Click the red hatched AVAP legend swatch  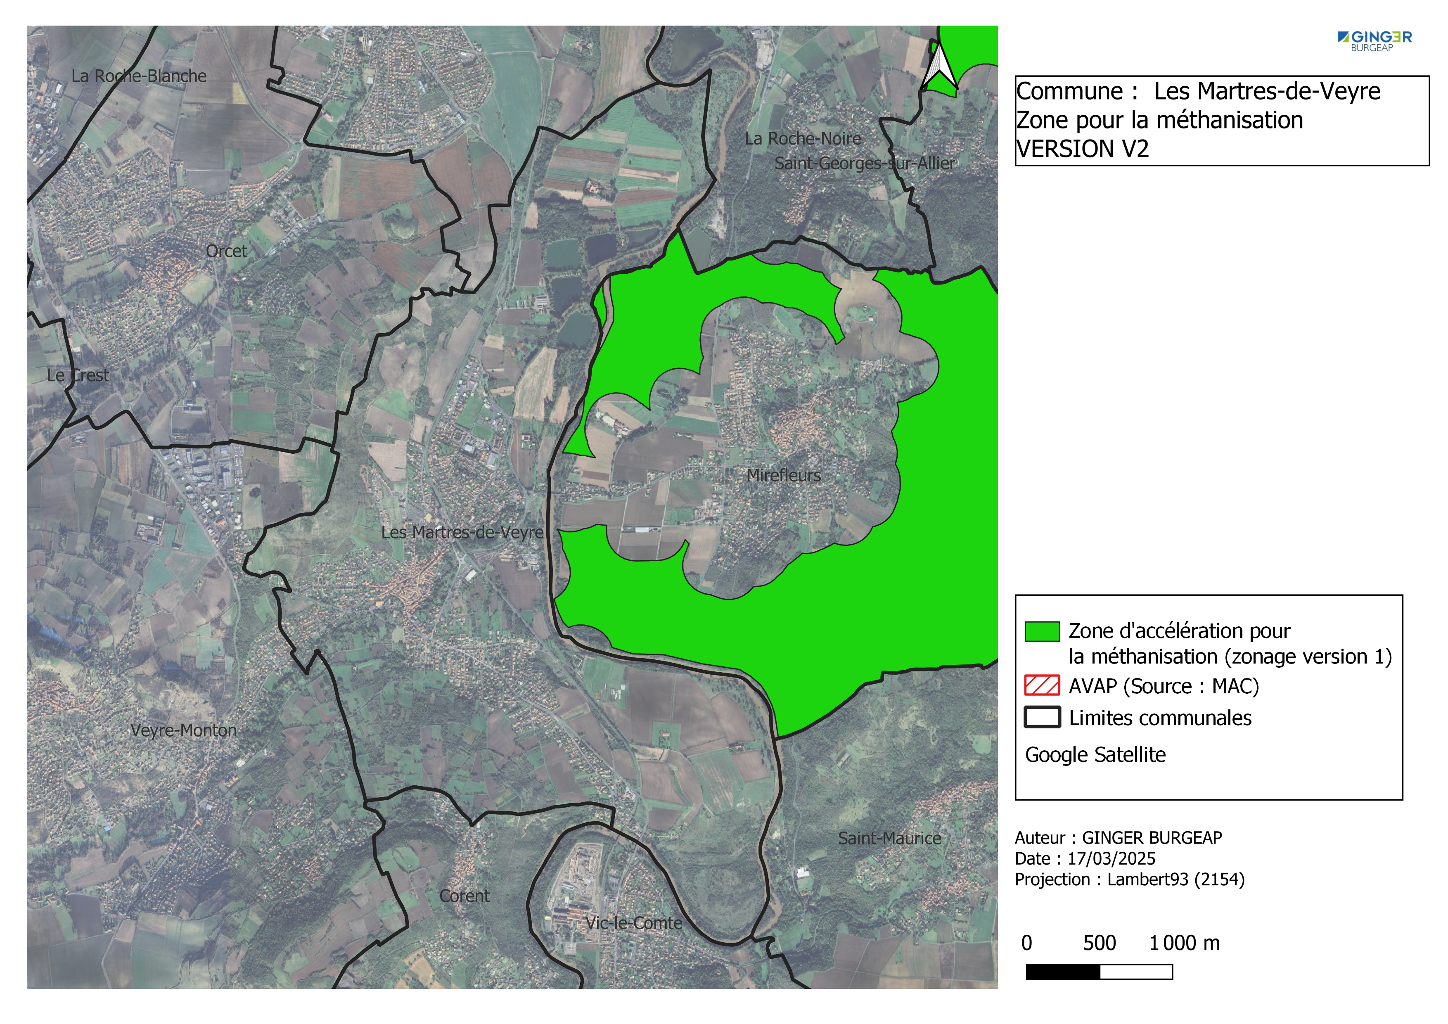click(x=1042, y=685)
